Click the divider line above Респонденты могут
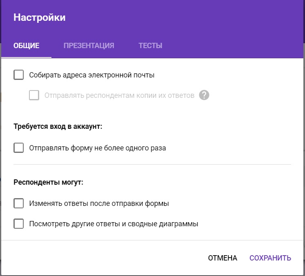Viewport: 305px width, 276px height. coord(152,164)
